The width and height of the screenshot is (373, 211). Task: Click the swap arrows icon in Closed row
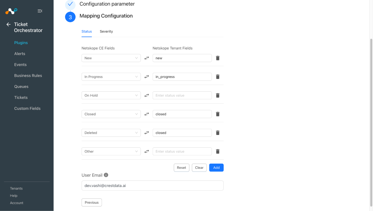(146, 114)
